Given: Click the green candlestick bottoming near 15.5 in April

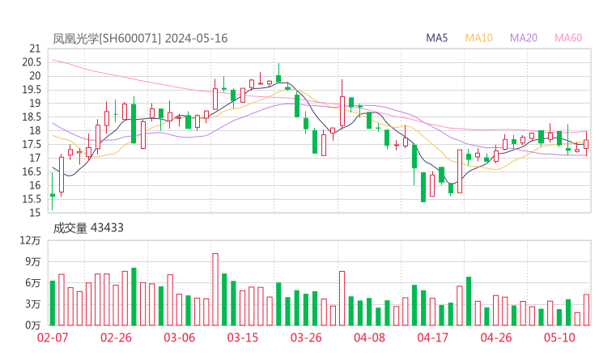Looking at the screenshot, I should tap(423, 187).
